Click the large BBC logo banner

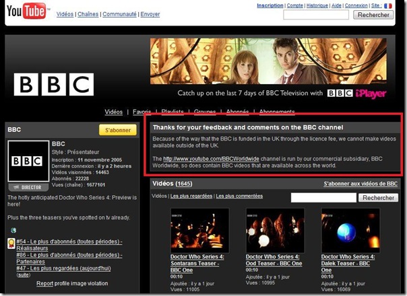(x=54, y=84)
